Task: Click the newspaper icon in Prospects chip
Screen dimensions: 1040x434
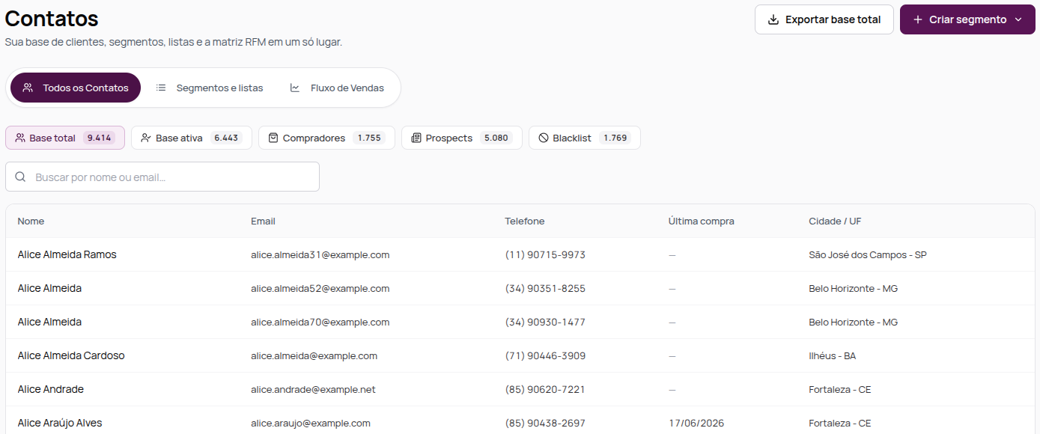Action: coord(416,138)
